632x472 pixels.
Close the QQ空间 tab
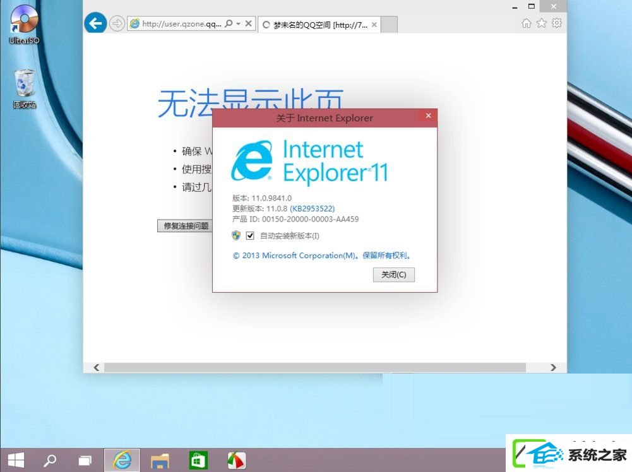(x=374, y=25)
